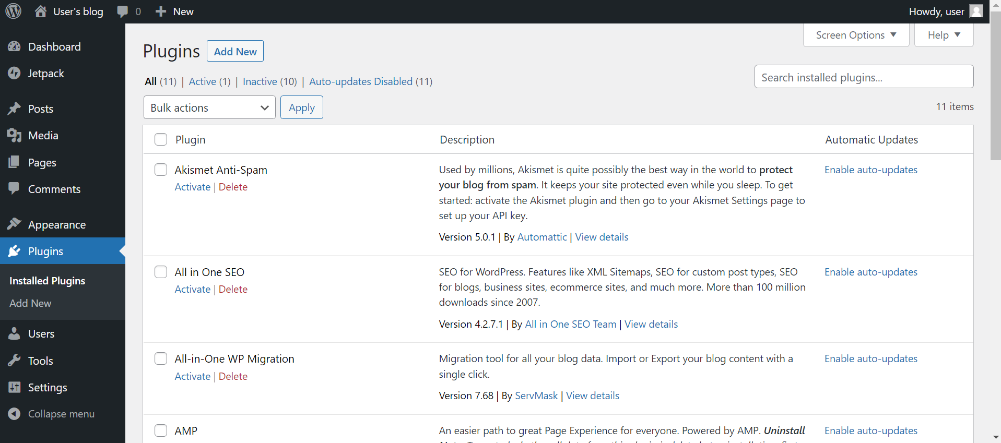Toggle the select-all plugins checkbox
This screenshot has width=1001, height=443.
[161, 139]
